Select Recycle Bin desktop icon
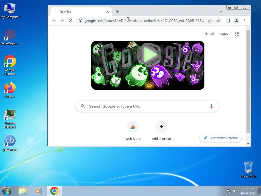The width and height of the screenshot is (261, 196). [248, 169]
